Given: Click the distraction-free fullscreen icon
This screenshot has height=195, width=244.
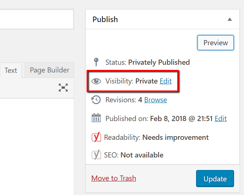Looking at the screenshot, I should [63, 88].
